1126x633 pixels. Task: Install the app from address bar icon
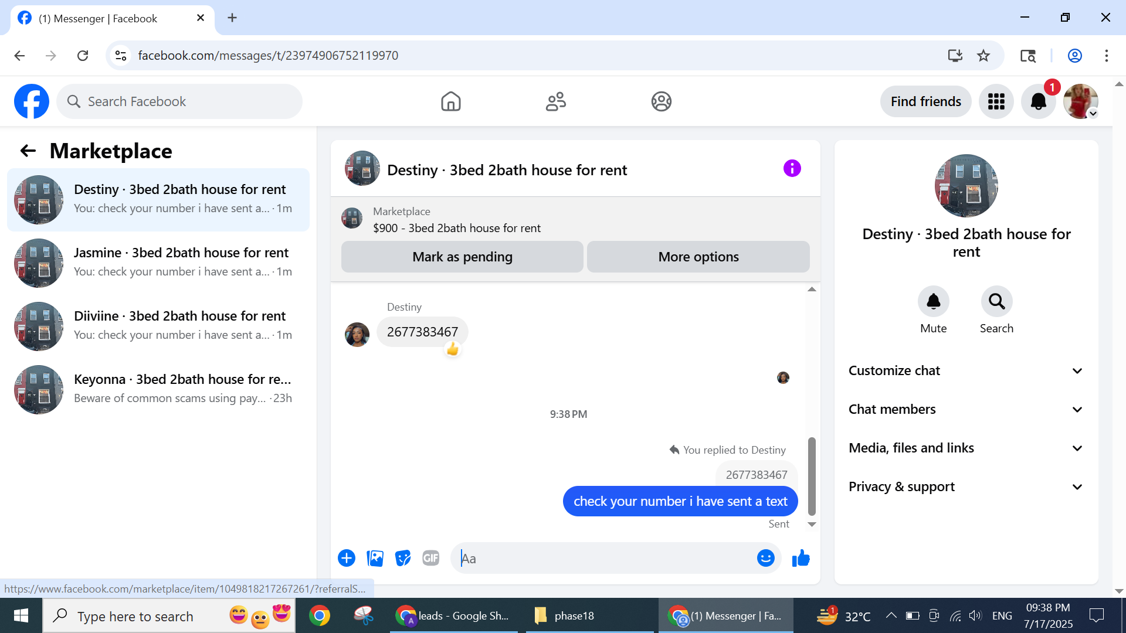coord(955,56)
